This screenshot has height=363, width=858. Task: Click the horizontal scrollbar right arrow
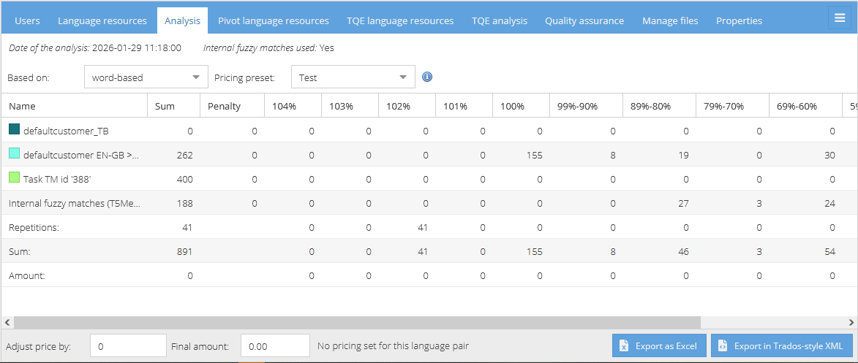pos(851,323)
